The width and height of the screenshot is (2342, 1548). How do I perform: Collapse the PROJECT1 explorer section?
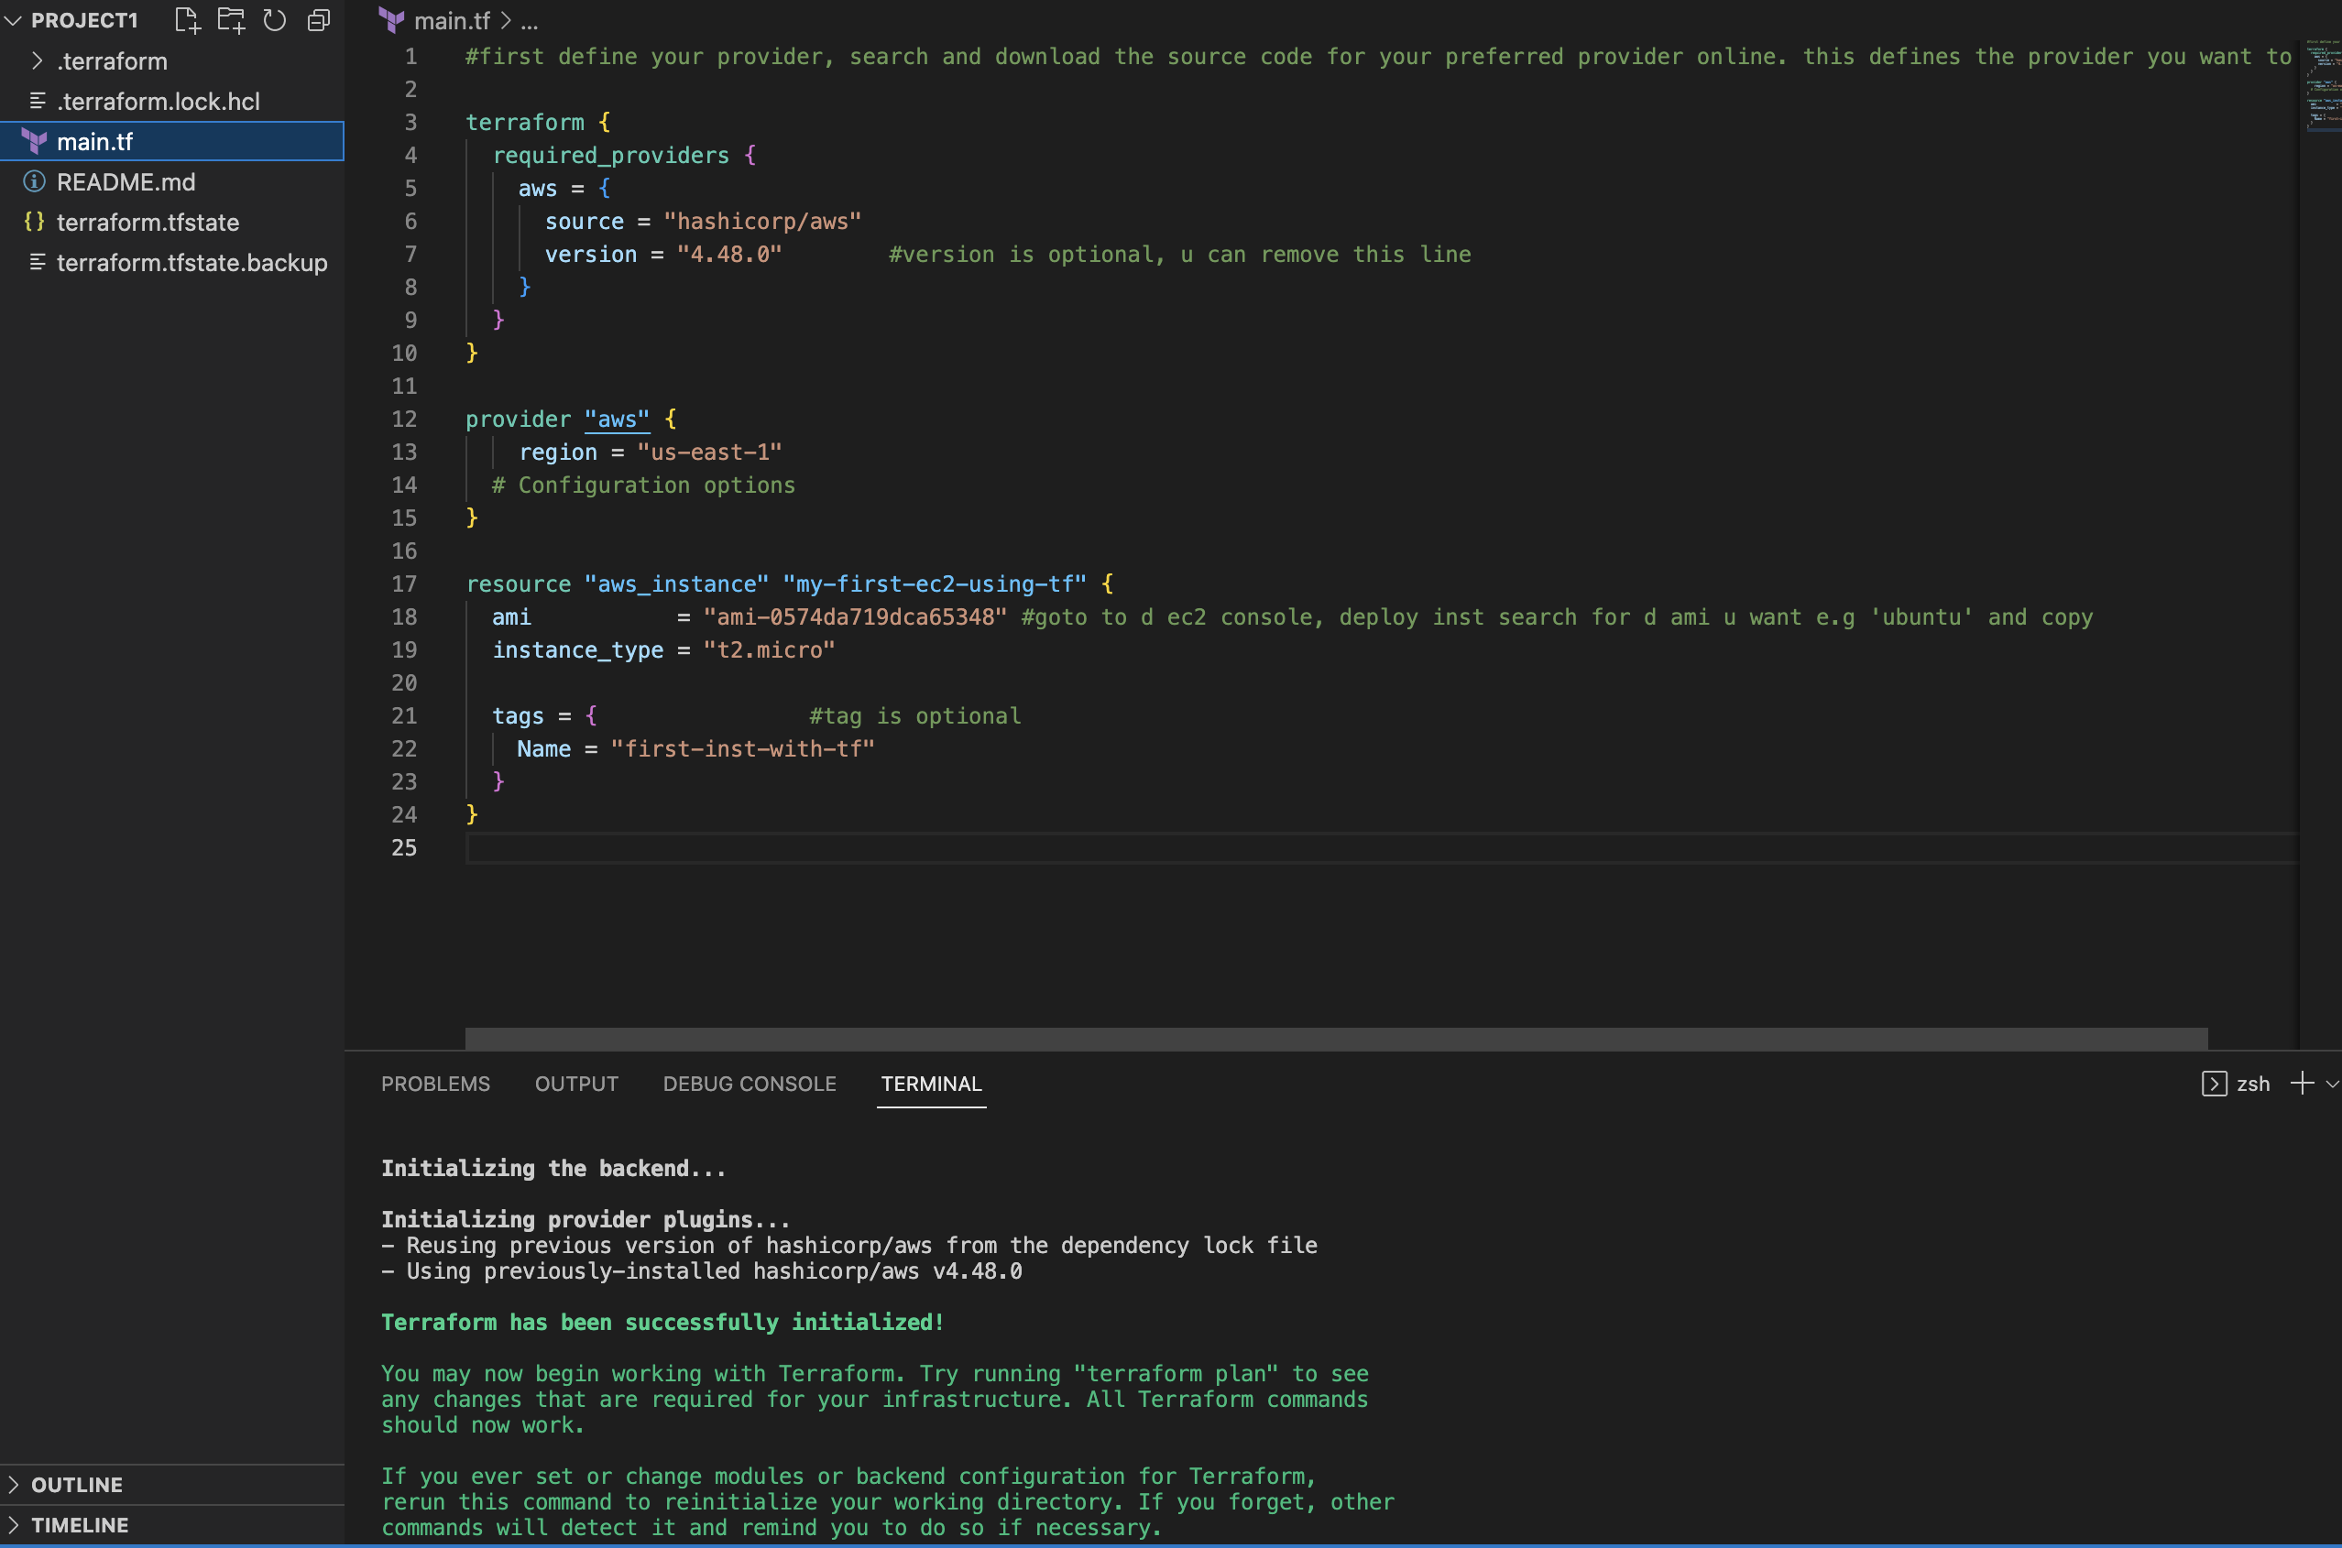click(13, 20)
